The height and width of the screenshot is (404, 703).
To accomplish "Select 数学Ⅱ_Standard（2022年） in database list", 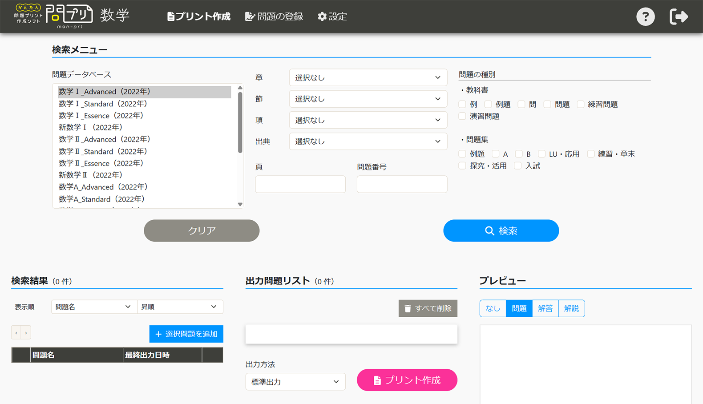I will pyautogui.click(x=103, y=151).
